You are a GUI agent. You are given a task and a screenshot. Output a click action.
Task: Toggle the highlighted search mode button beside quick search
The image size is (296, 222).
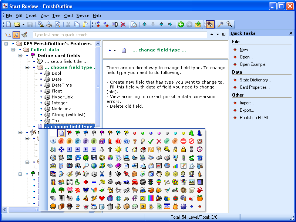16,35
